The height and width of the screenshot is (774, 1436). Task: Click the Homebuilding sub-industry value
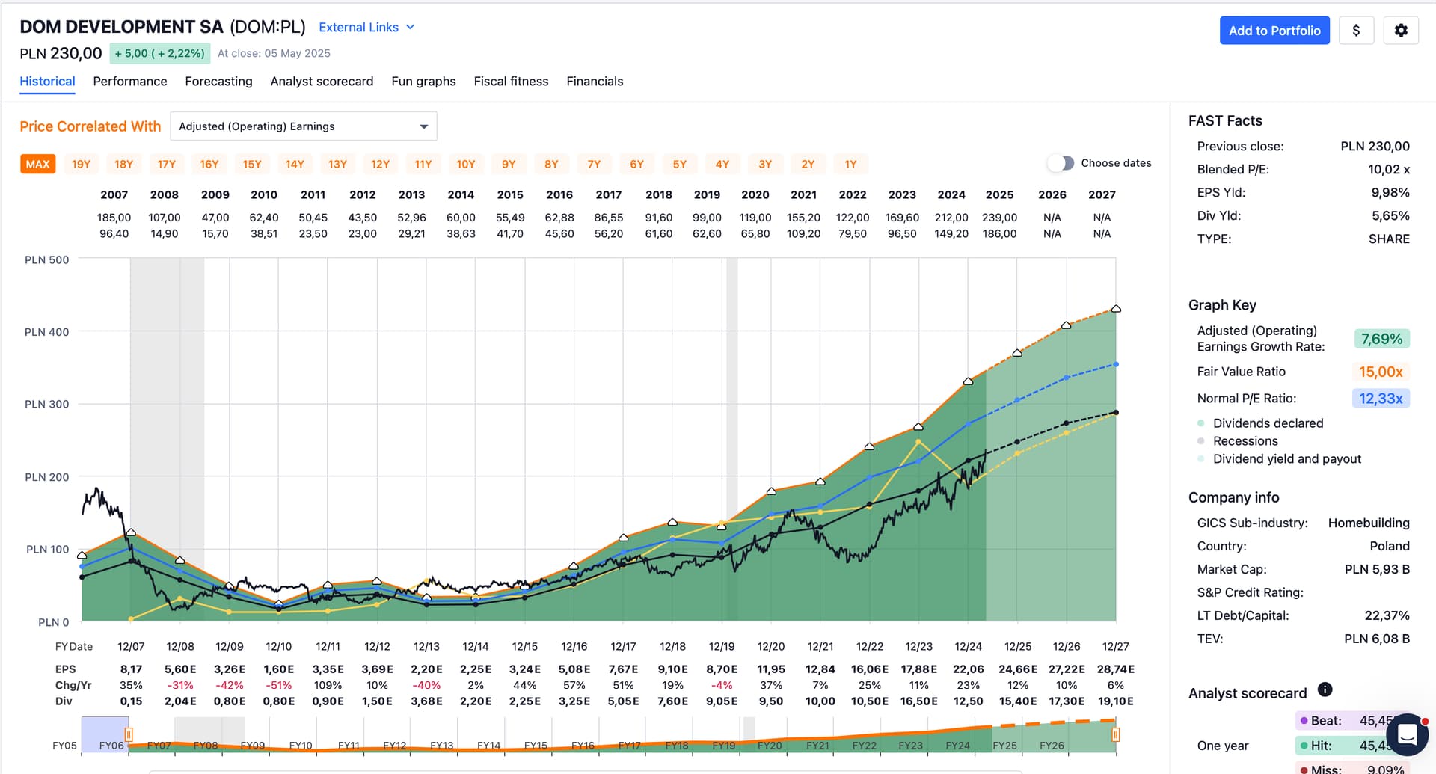(x=1369, y=523)
